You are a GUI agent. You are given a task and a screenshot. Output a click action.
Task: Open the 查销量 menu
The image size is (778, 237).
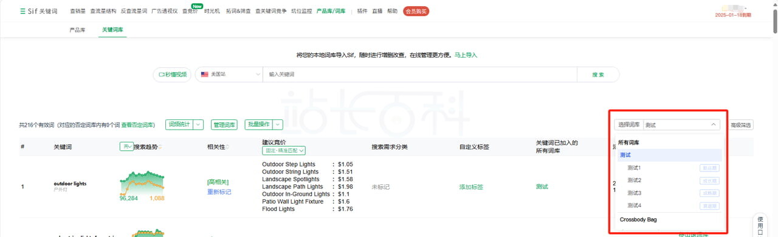coord(77,11)
